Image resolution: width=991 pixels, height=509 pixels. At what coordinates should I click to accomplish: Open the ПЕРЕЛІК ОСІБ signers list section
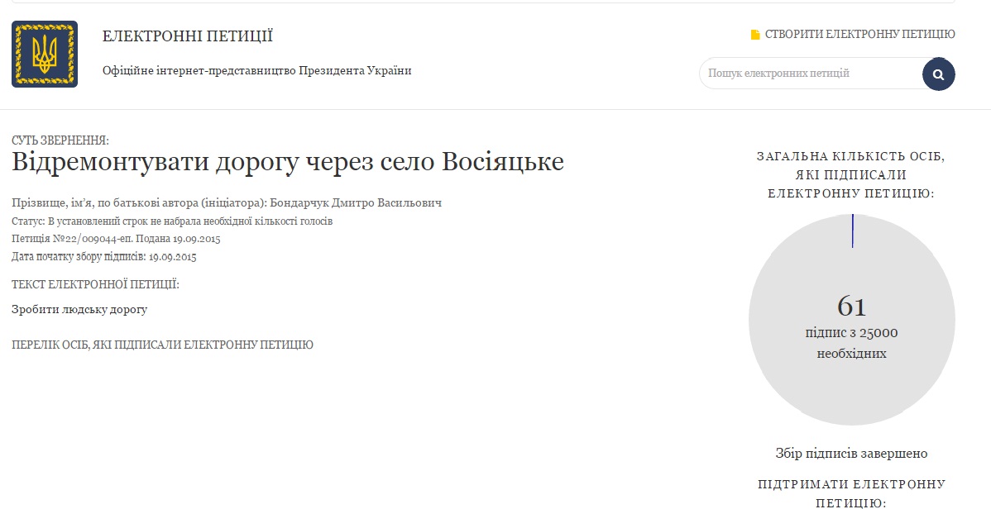pos(162,345)
